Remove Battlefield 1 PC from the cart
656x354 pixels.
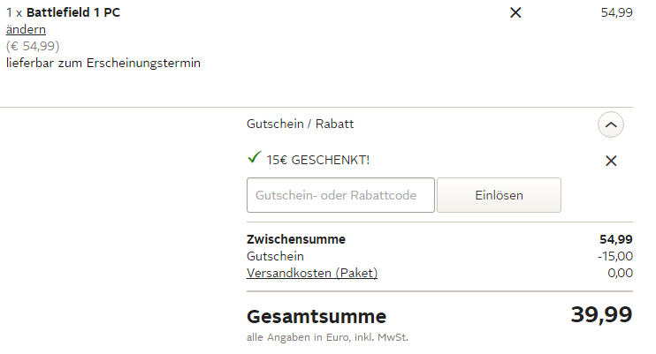pos(516,12)
